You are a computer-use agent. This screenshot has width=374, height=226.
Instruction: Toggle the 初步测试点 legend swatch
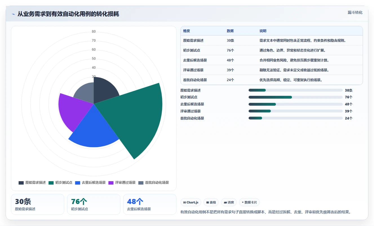click(x=51, y=183)
